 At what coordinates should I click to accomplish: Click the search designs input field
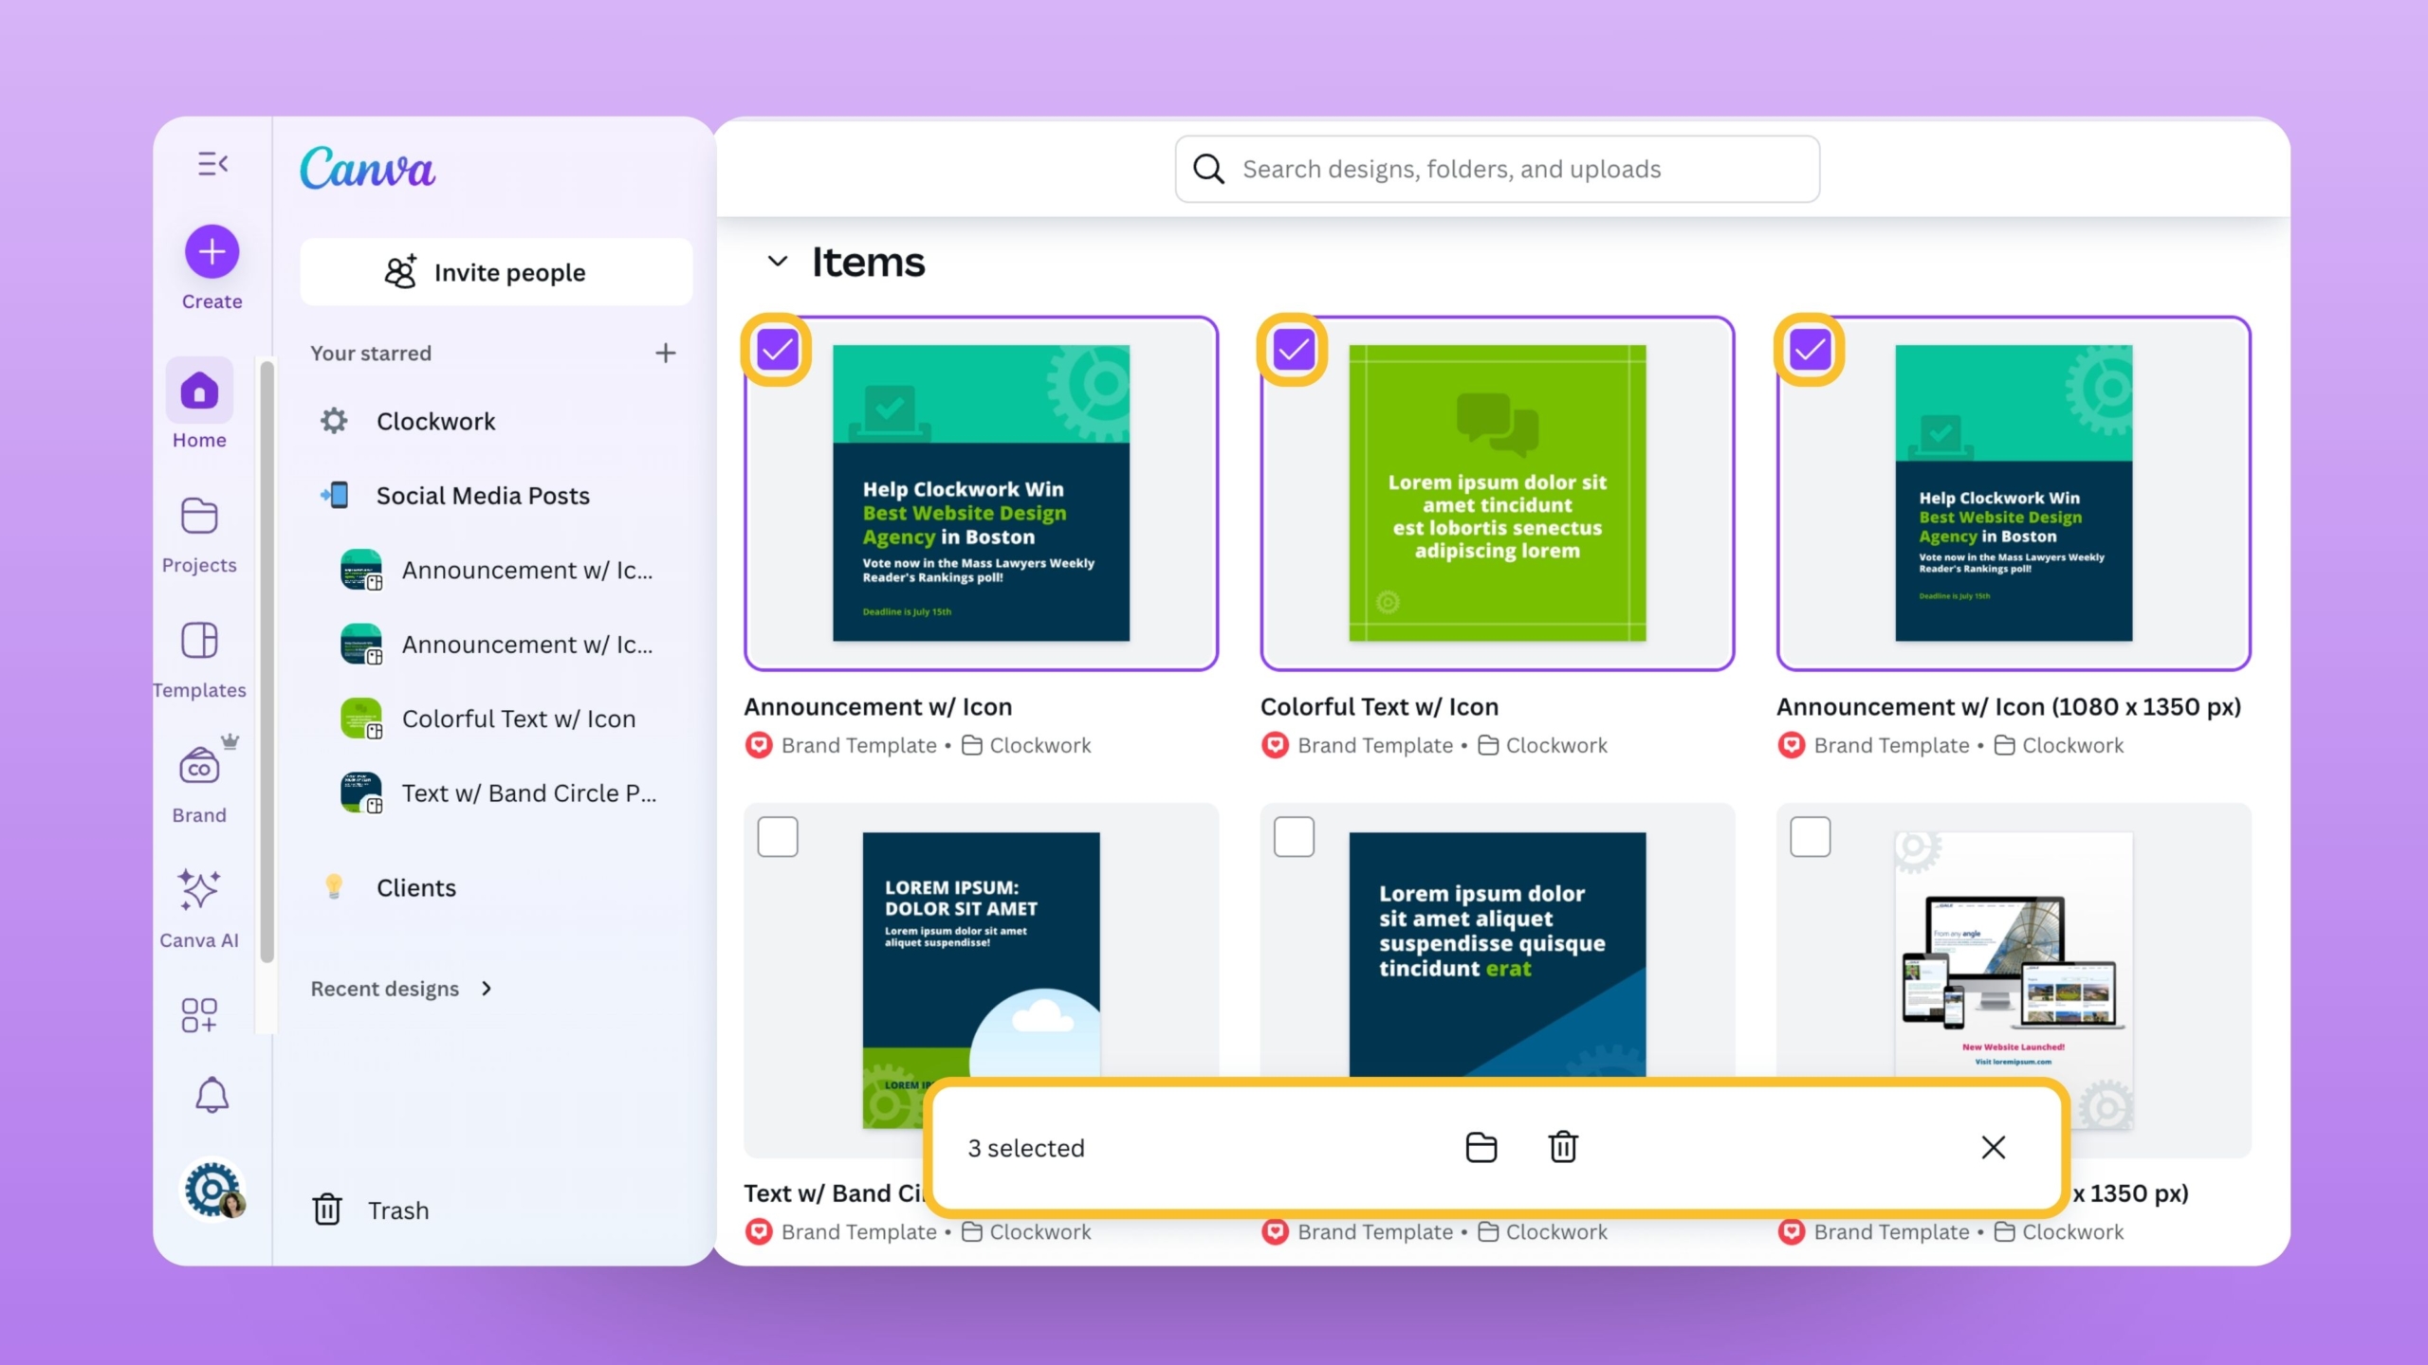[x=1497, y=169]
